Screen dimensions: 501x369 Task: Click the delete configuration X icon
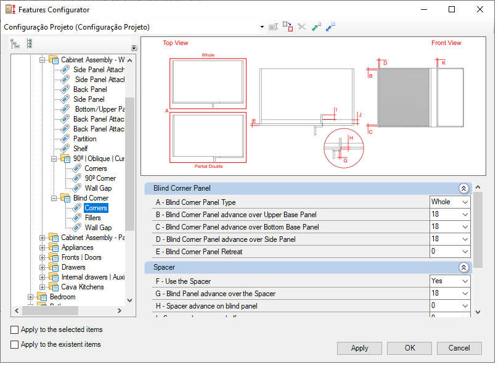pos(301,27)
